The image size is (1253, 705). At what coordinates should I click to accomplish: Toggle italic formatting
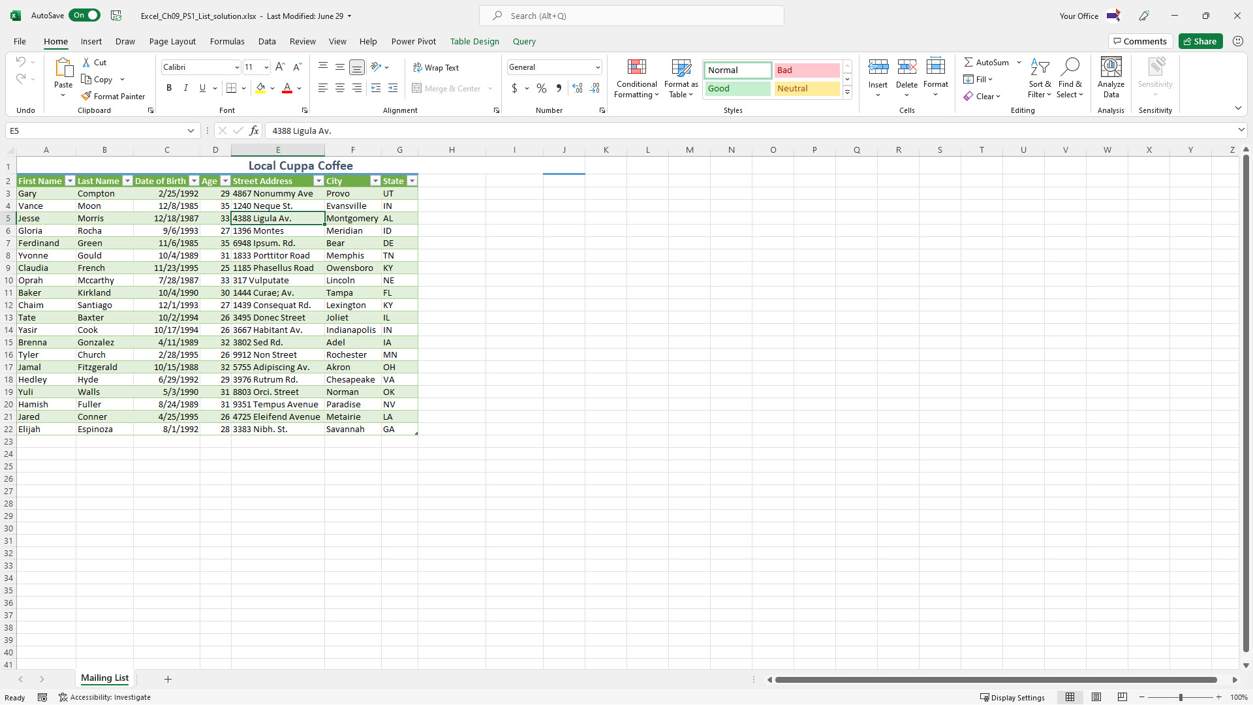[x=186, y=87]
